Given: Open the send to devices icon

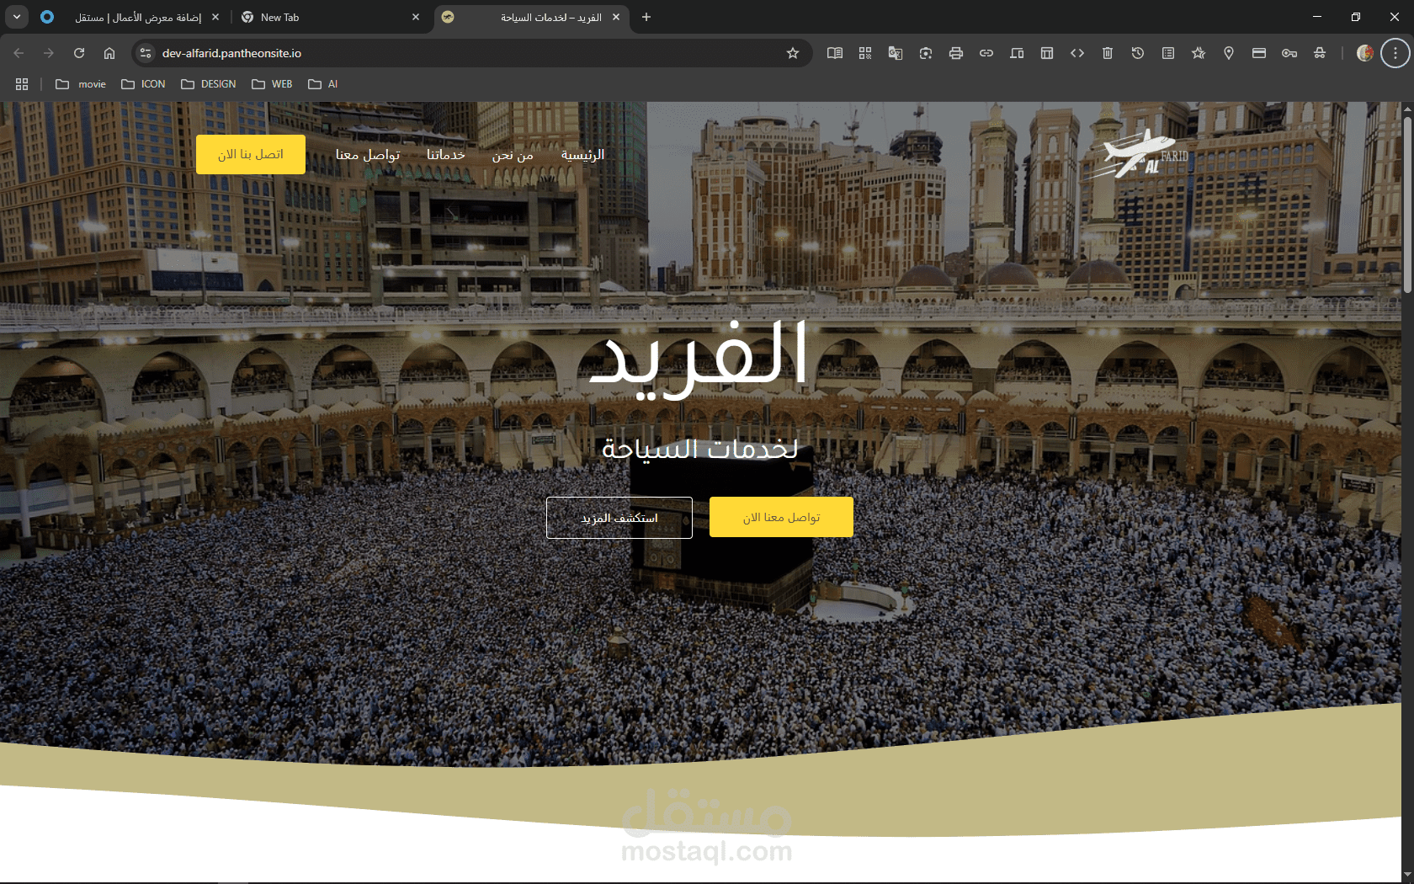Looking at the screenshot, I should coord(1016,53).
